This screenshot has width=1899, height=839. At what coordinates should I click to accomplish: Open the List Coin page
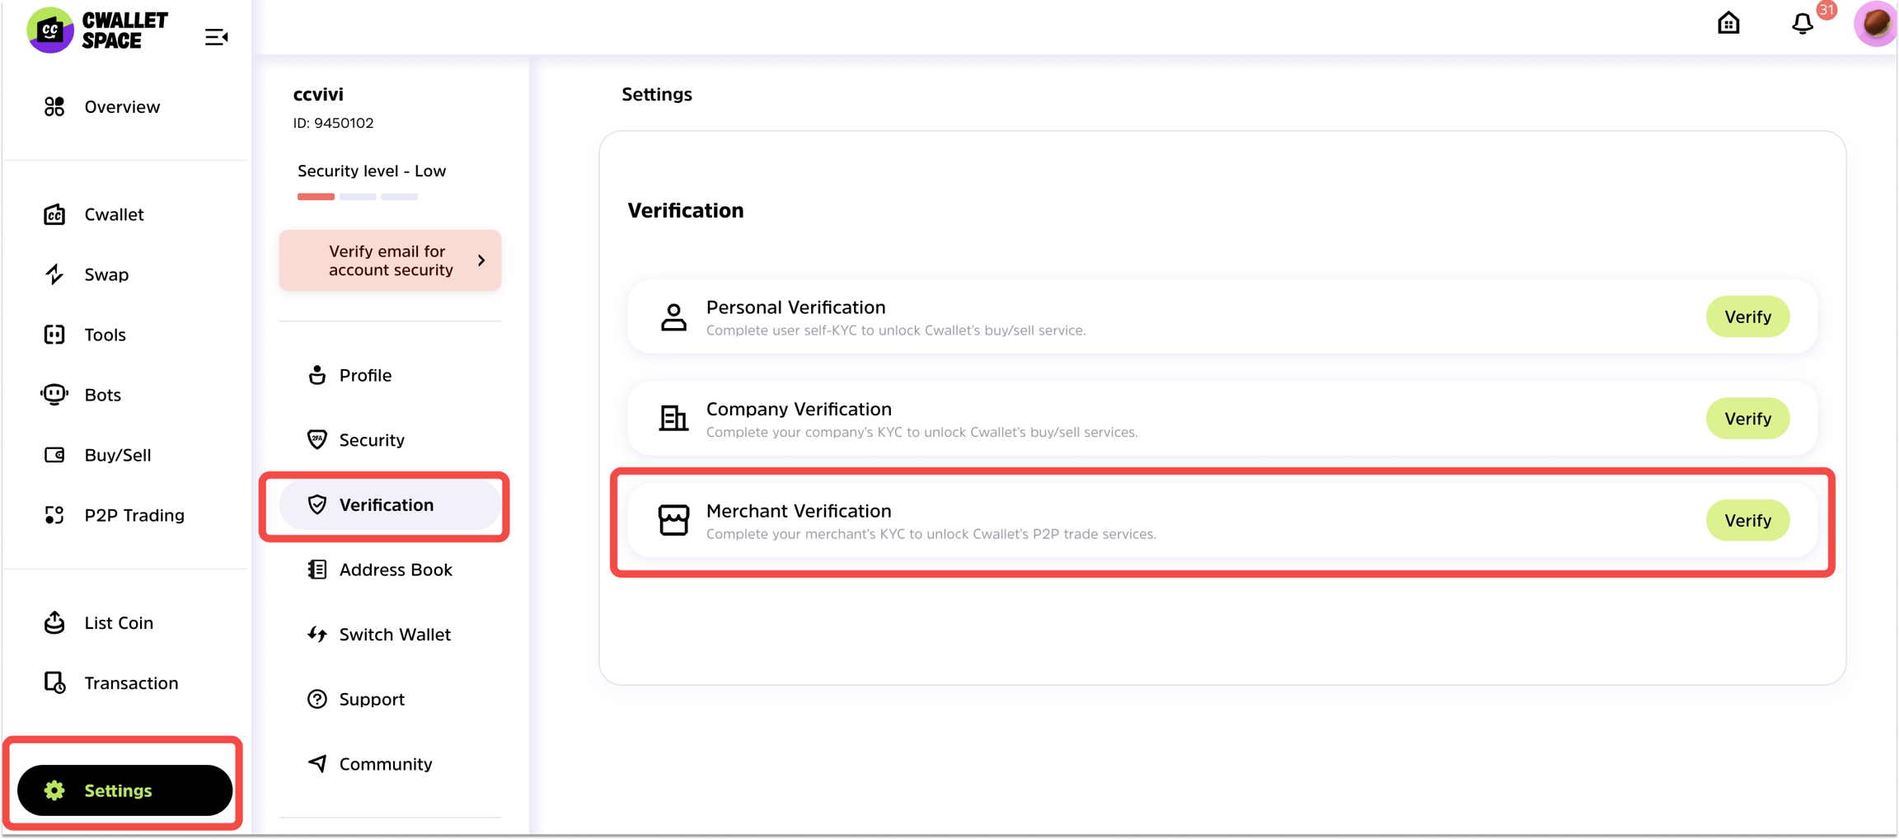pyautogui.click(x=118, y=623)
